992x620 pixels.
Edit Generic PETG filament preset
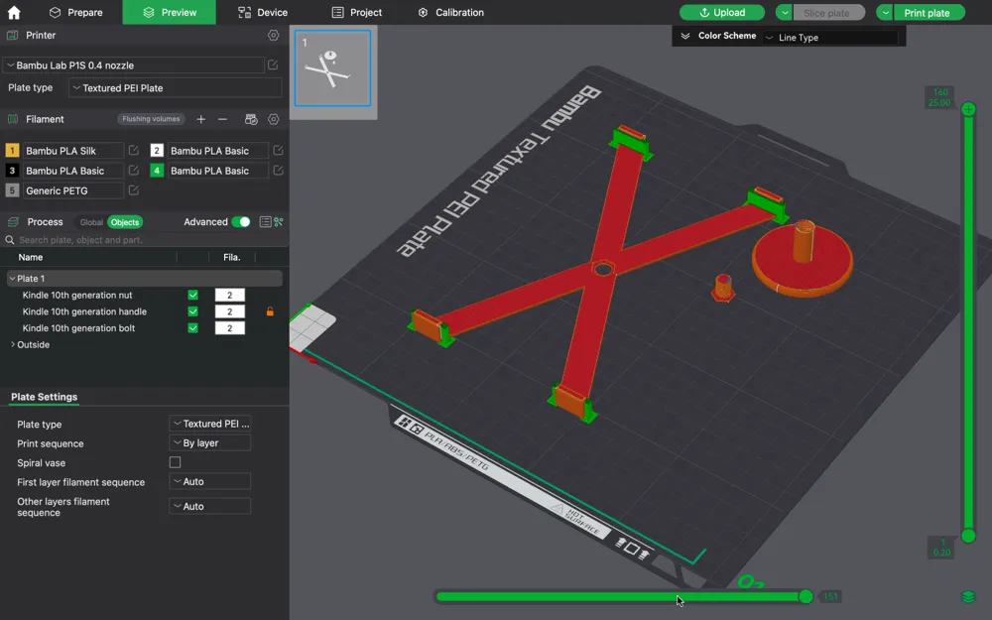point(134,190)
